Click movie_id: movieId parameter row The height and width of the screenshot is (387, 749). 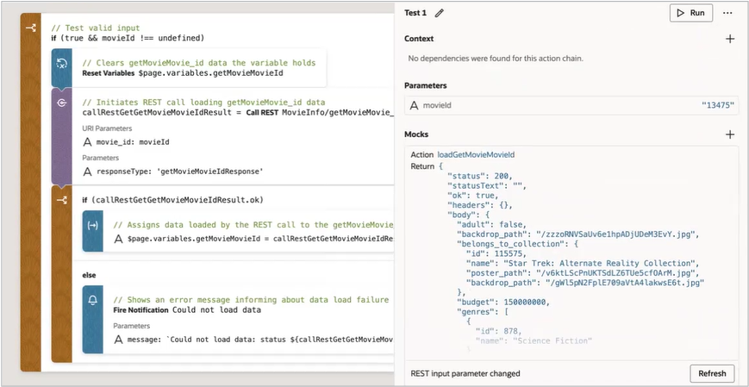click(x=126, y=142)
